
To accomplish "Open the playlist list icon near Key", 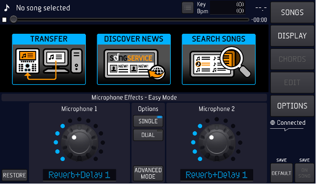I will (187, 8).
